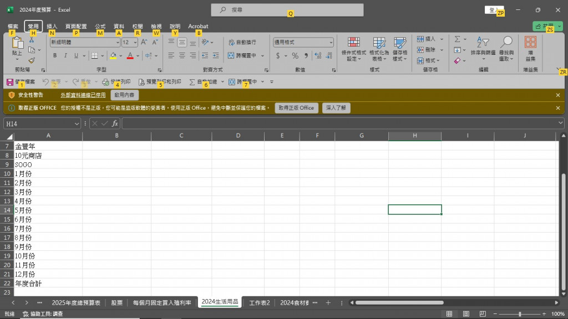Viewport: 568px width, 319px height.
Task: Click the search box in title bar
Action: [287, 10]
